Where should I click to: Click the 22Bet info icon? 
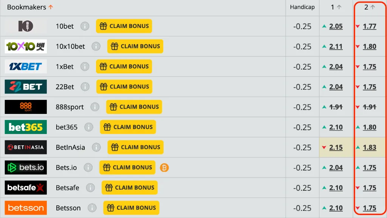[85, 87]
